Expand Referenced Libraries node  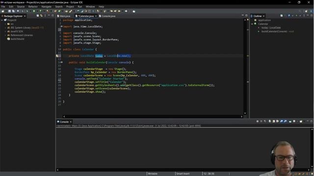[5, 35]
